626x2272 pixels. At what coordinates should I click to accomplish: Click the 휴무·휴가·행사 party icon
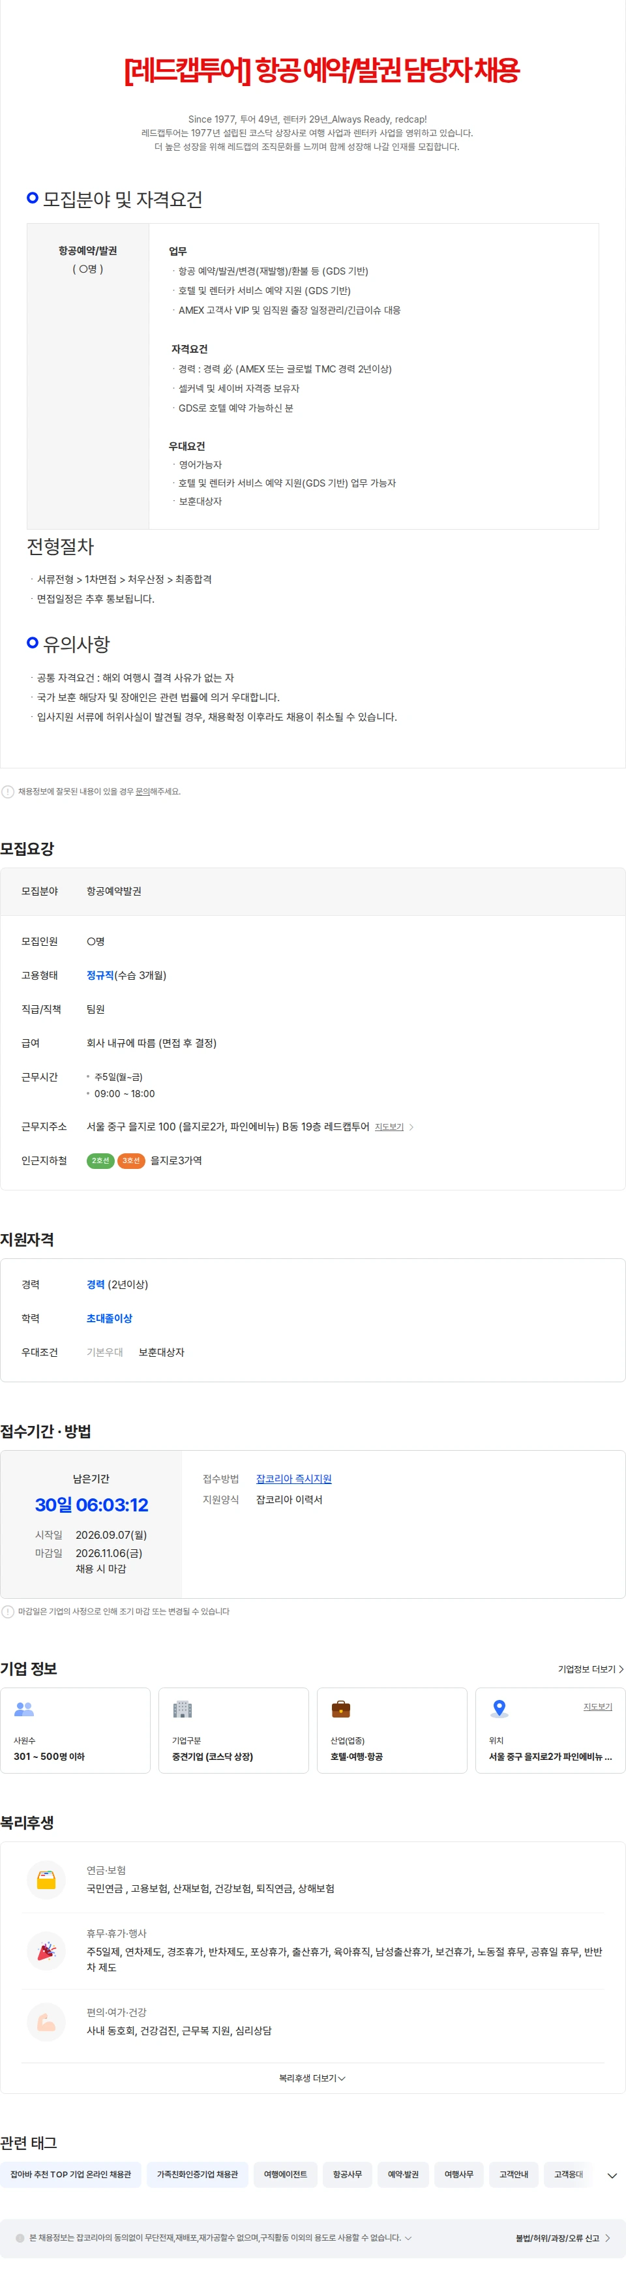(x=47, y=1951)
